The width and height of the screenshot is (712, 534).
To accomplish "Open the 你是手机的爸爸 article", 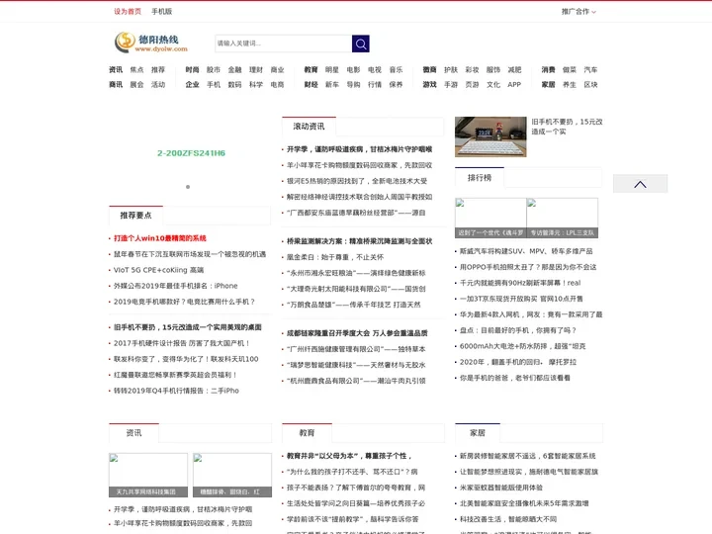I will click(x=514, y=378).
